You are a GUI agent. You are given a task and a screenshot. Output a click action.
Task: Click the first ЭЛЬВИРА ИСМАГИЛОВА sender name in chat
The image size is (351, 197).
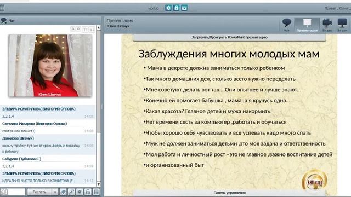[x=39, y=109]
